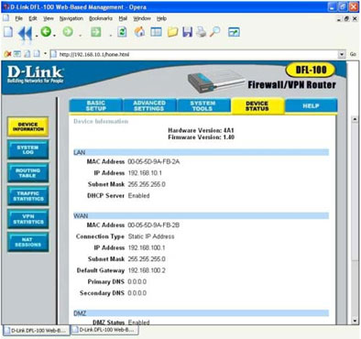Open the Routing Table page

pos(27,173)
